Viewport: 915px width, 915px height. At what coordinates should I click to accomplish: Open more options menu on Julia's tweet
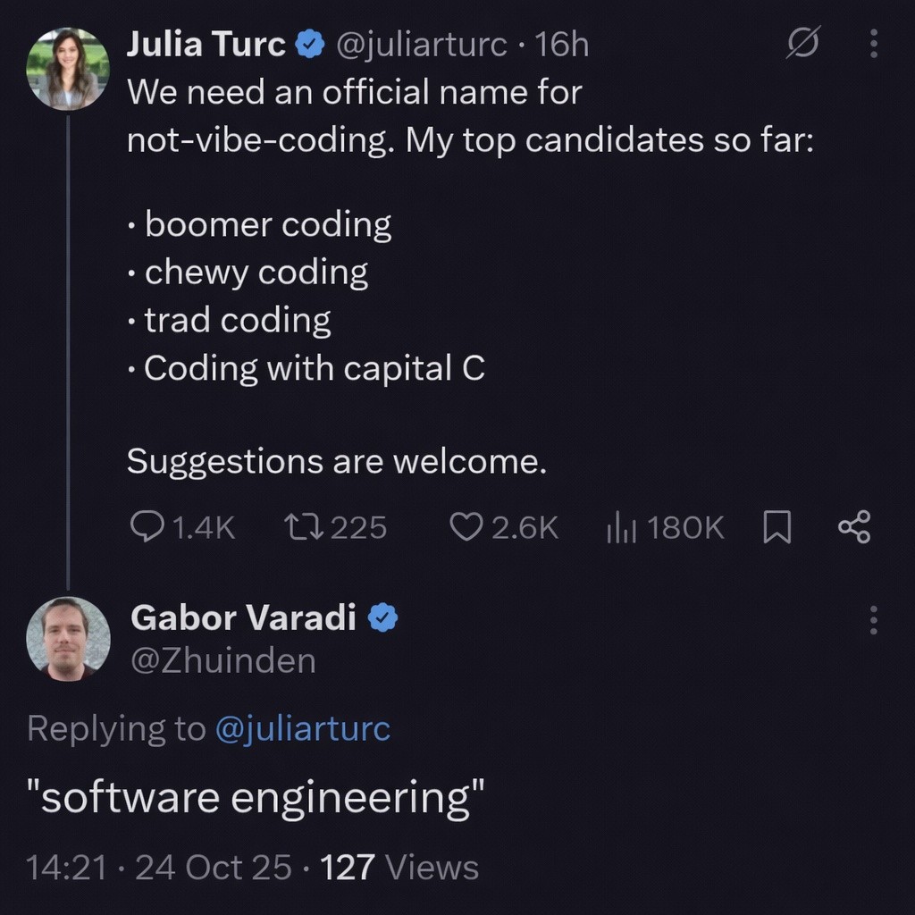coord(873,44)
